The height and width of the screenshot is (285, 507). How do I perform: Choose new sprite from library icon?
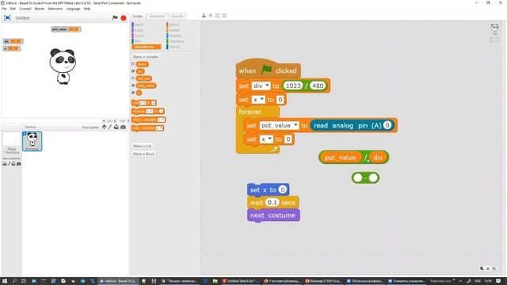(x=104, y=127)
